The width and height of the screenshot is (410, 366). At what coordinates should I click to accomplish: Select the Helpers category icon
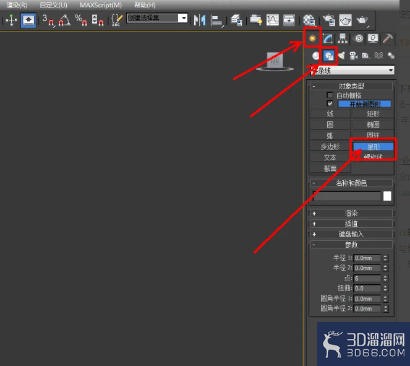coord(366,56)
